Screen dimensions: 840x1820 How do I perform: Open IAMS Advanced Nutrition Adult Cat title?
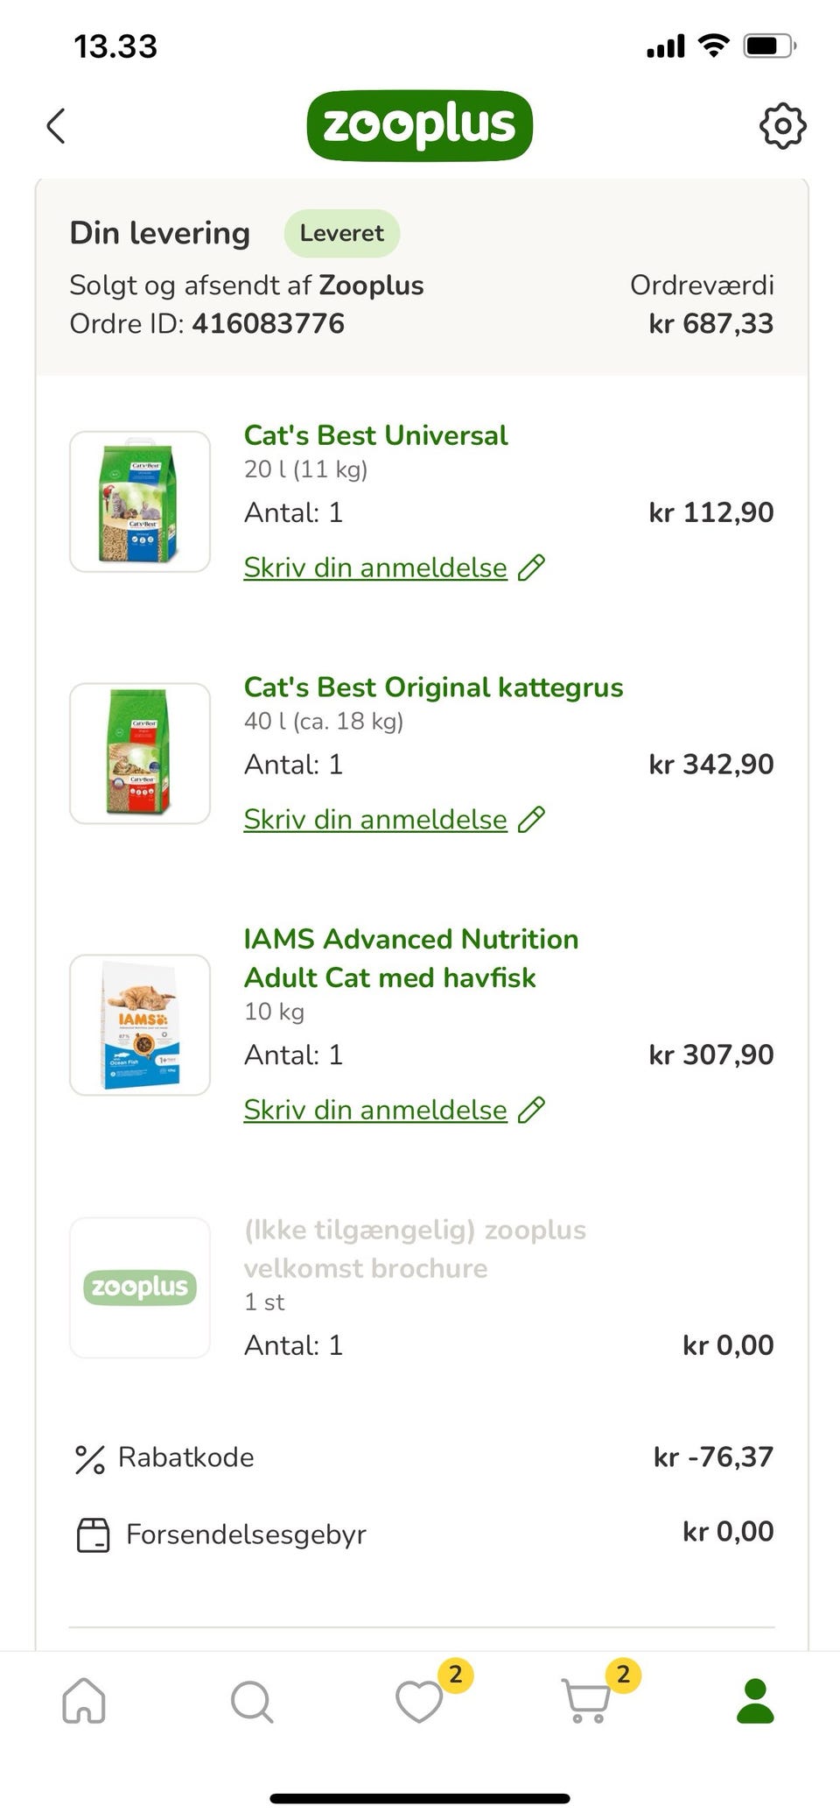(x=410, y=958)
